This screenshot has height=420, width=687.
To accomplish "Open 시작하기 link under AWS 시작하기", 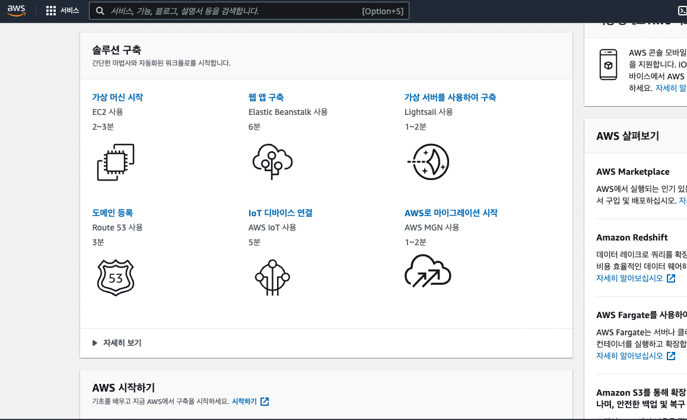I will pos(244,401).
